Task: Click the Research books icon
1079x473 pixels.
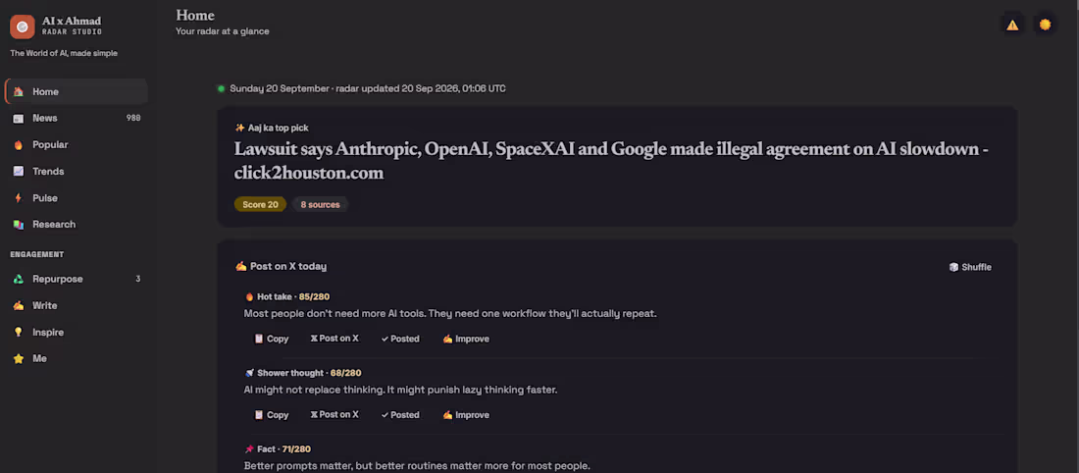Action: 19,225
